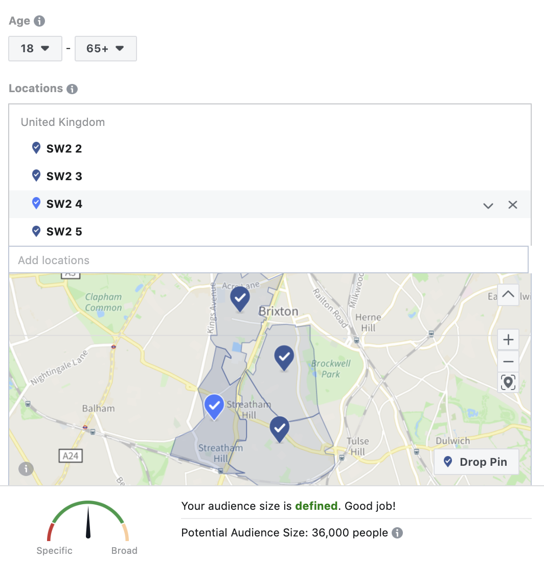Image resolution: width=544 pixels, height=561 pixels.
Task: Focus the Add locations field
Action: click(x=268, y=260)
